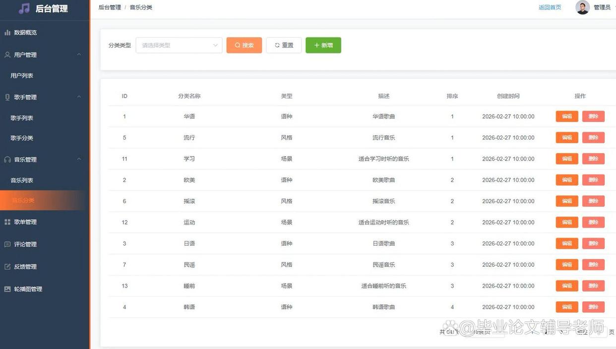Collapse the 歌手管理 submenu chevron
The height and width of the screenshot is (349, 616).
point(79,97)
